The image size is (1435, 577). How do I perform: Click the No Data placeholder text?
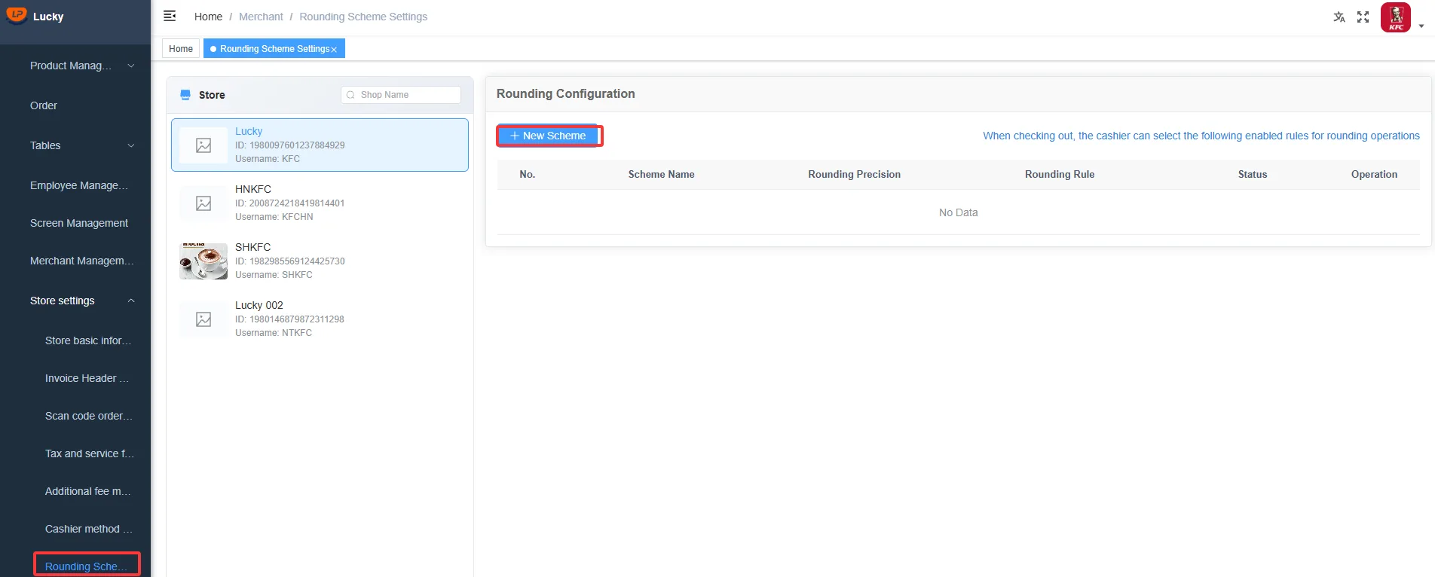pos(958,212)
